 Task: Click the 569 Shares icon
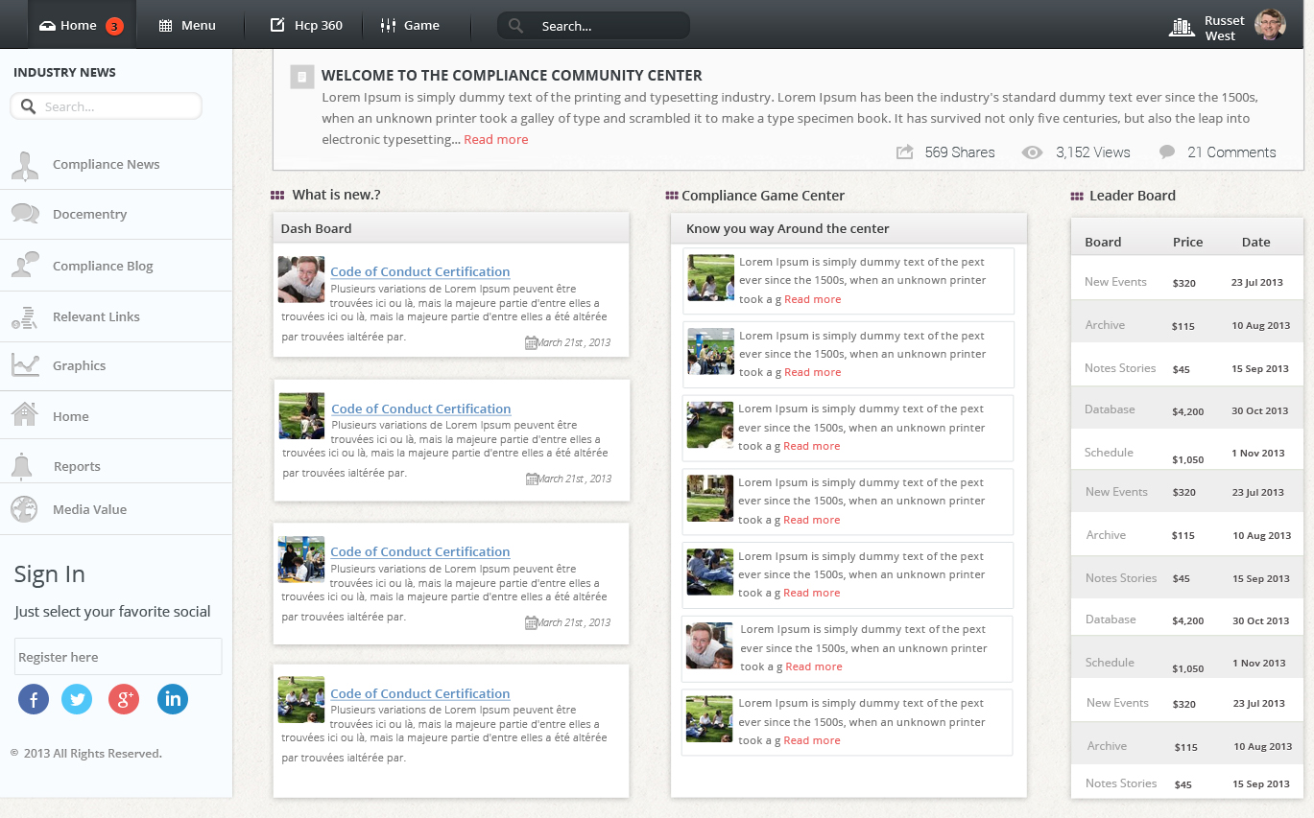click(903, 152)
